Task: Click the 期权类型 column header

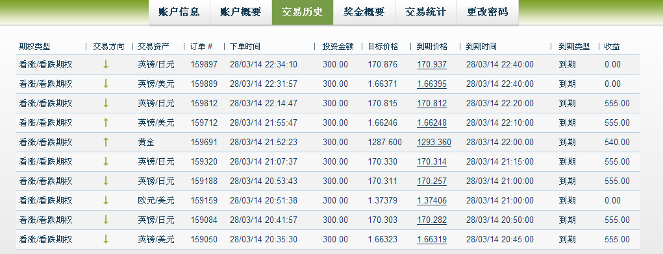Action: tap(34, 47)
